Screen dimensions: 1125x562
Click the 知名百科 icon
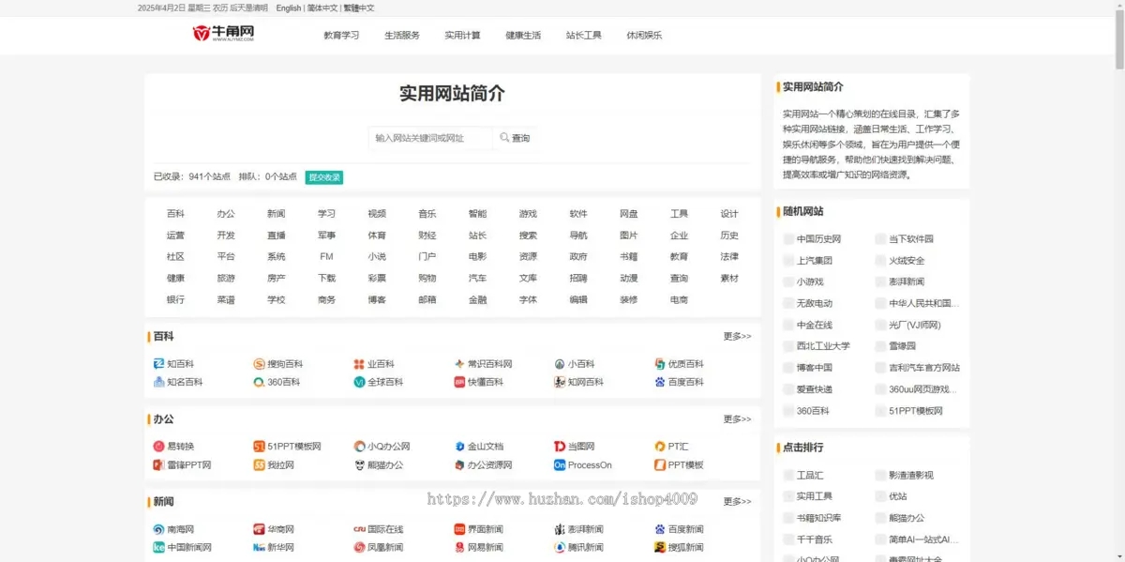pyautogui.click(x=158, y=382)
